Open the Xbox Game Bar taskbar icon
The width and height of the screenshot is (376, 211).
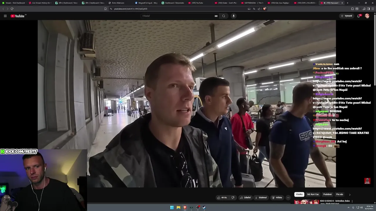[x=191, y=207]
